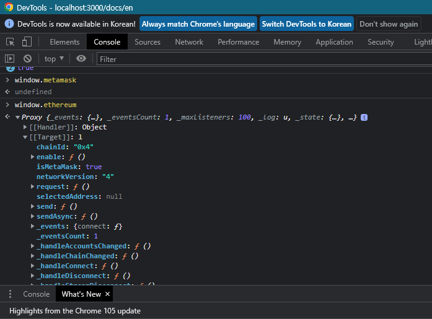Open the Network tab

pos(189,42)
